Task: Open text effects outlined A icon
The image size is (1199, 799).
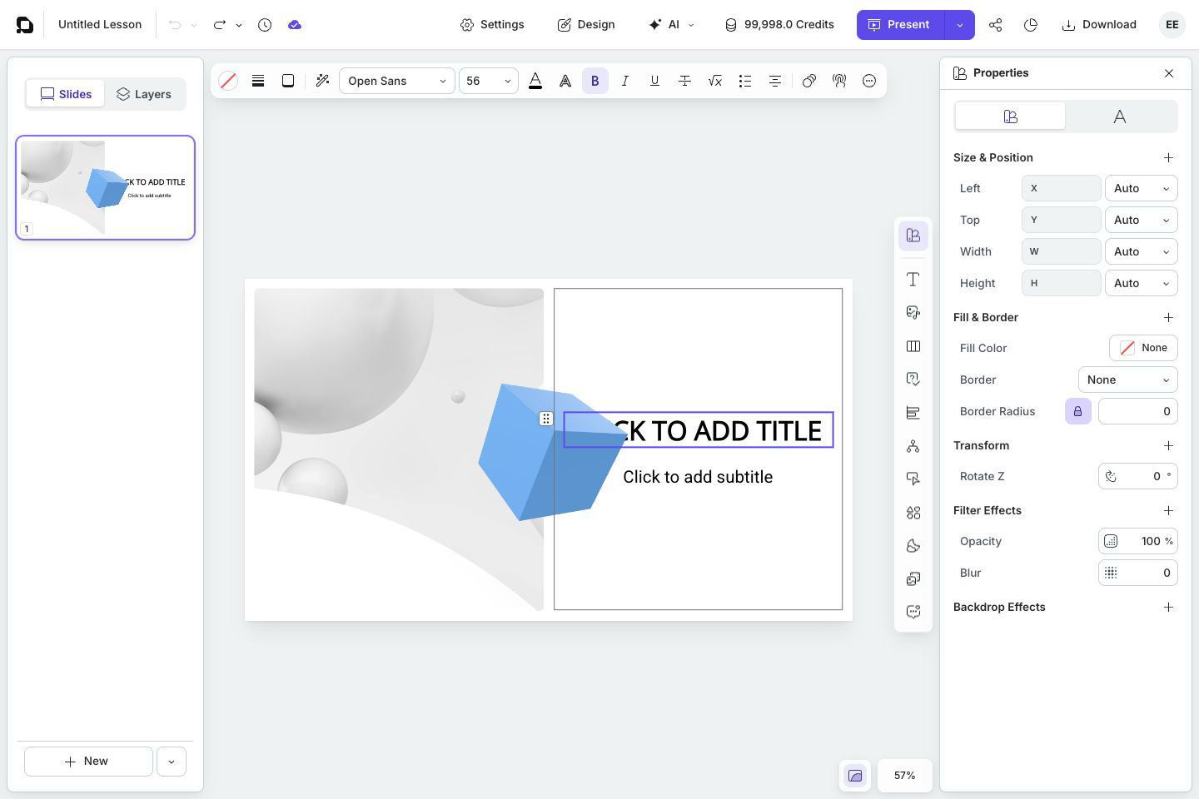Action: [565, 81]
